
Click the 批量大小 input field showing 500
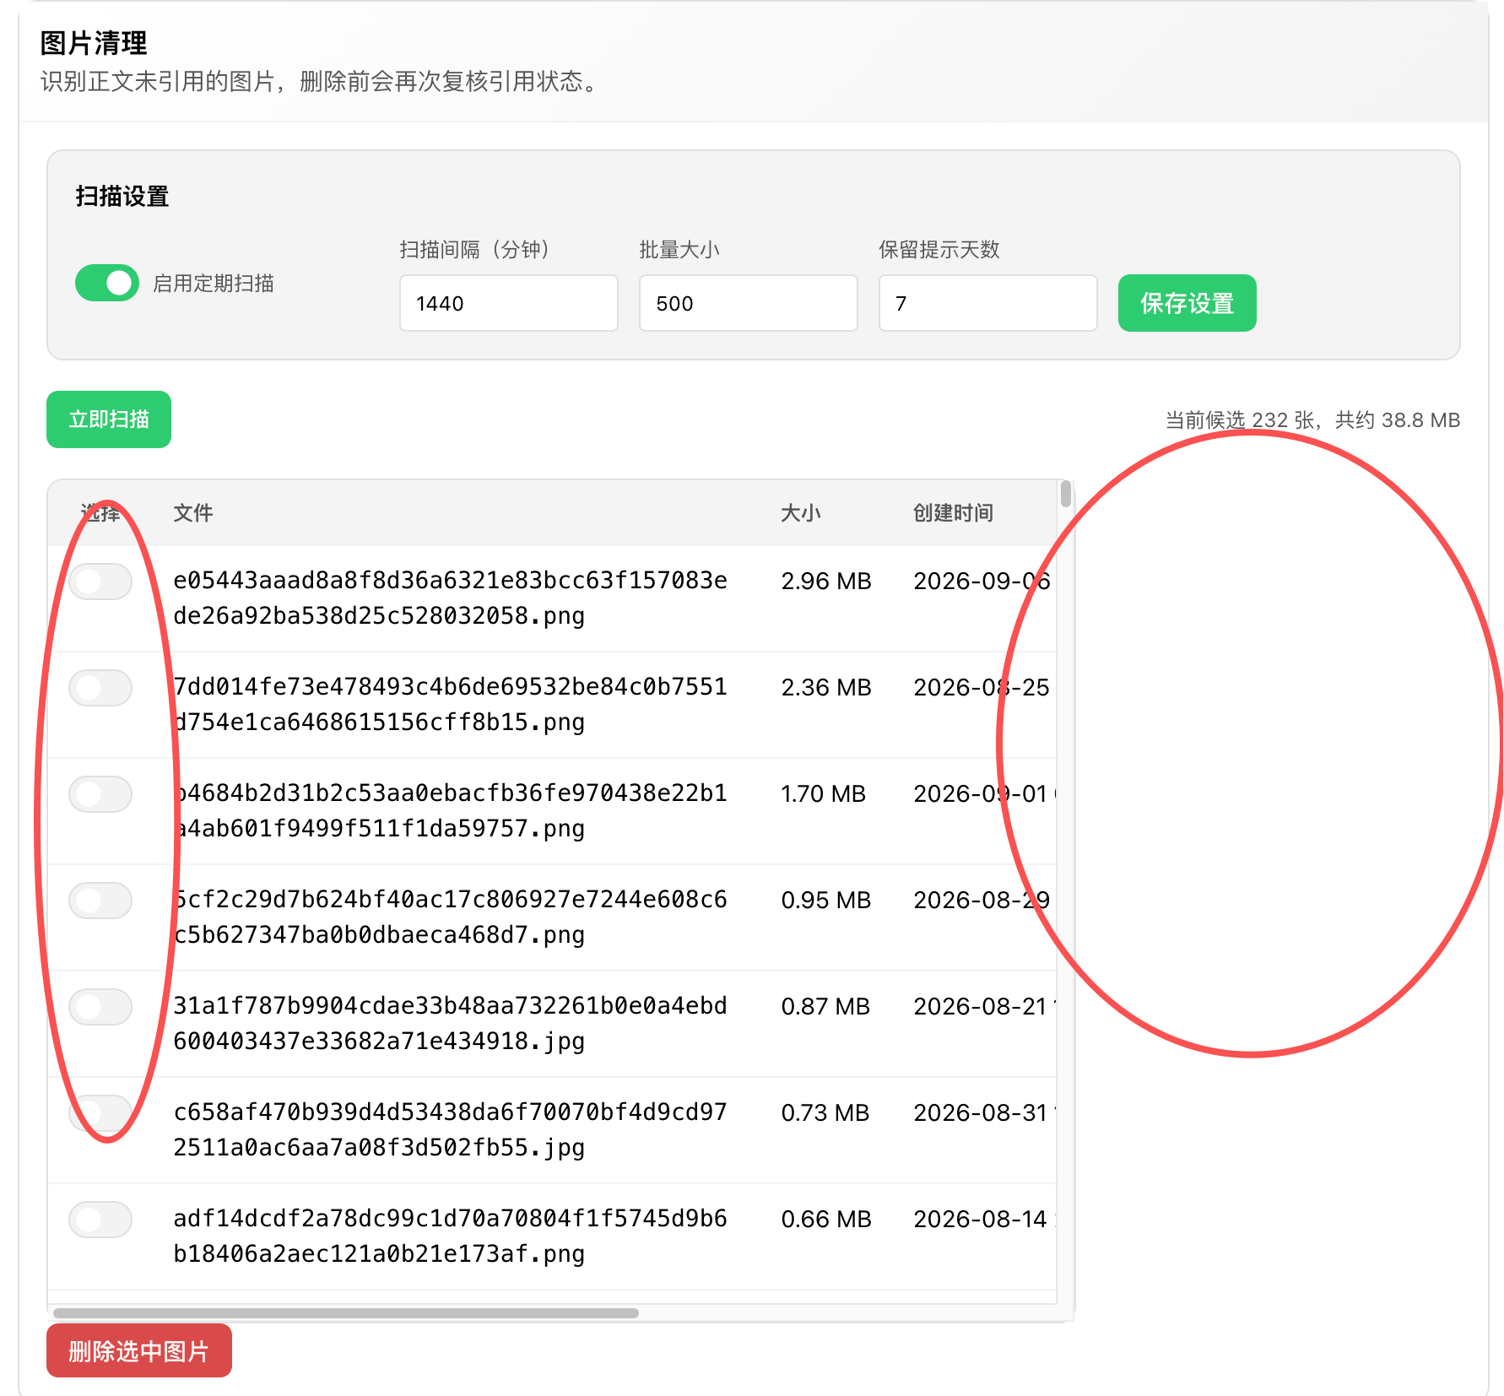pos(749,303)
